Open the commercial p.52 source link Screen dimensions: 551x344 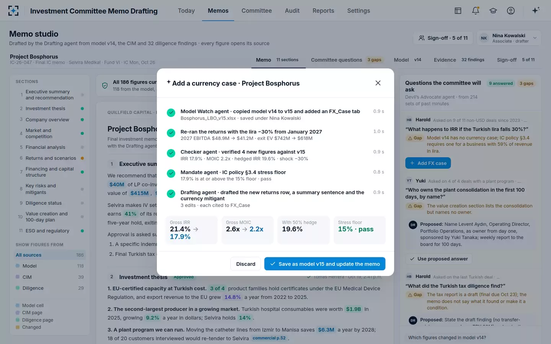click(269, 338)
